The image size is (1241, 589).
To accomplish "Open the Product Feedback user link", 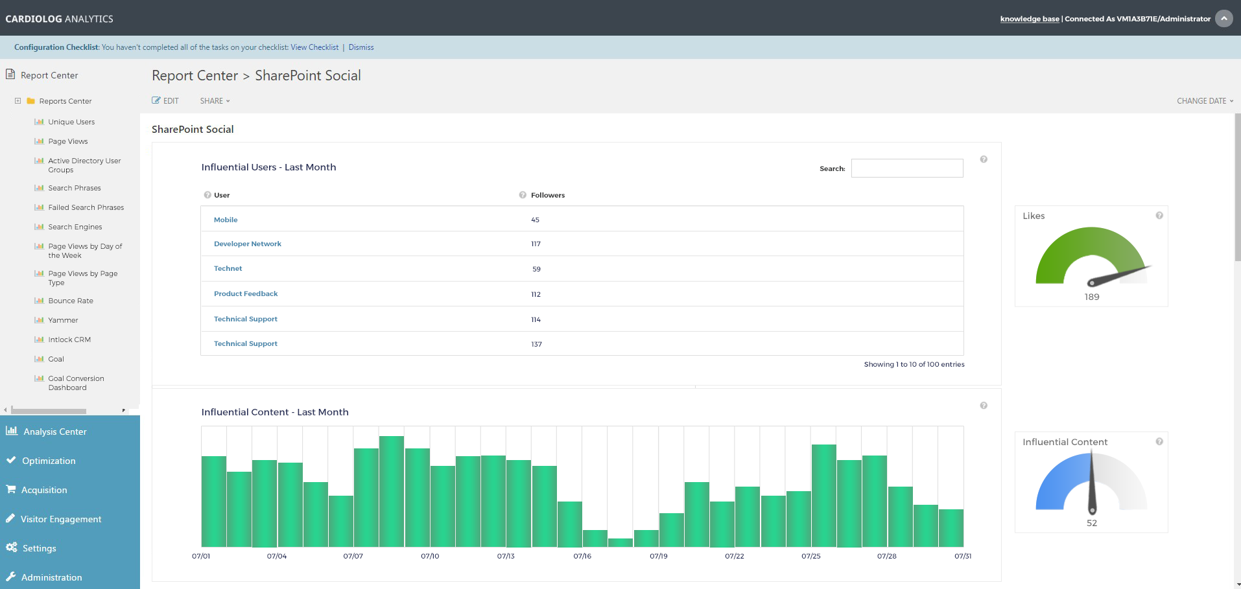I will (x=246, y=294).
